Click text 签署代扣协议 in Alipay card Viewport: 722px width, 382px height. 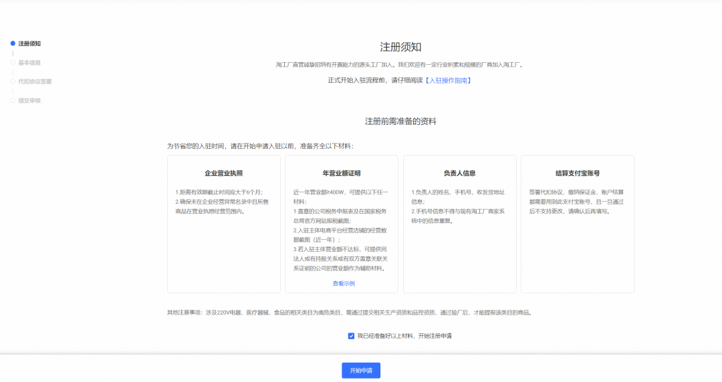[x=546, y=192]
